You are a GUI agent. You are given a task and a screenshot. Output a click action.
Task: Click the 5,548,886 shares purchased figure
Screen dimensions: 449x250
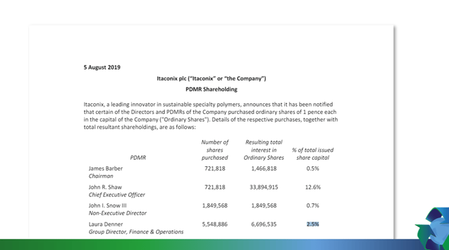(213, 225)
